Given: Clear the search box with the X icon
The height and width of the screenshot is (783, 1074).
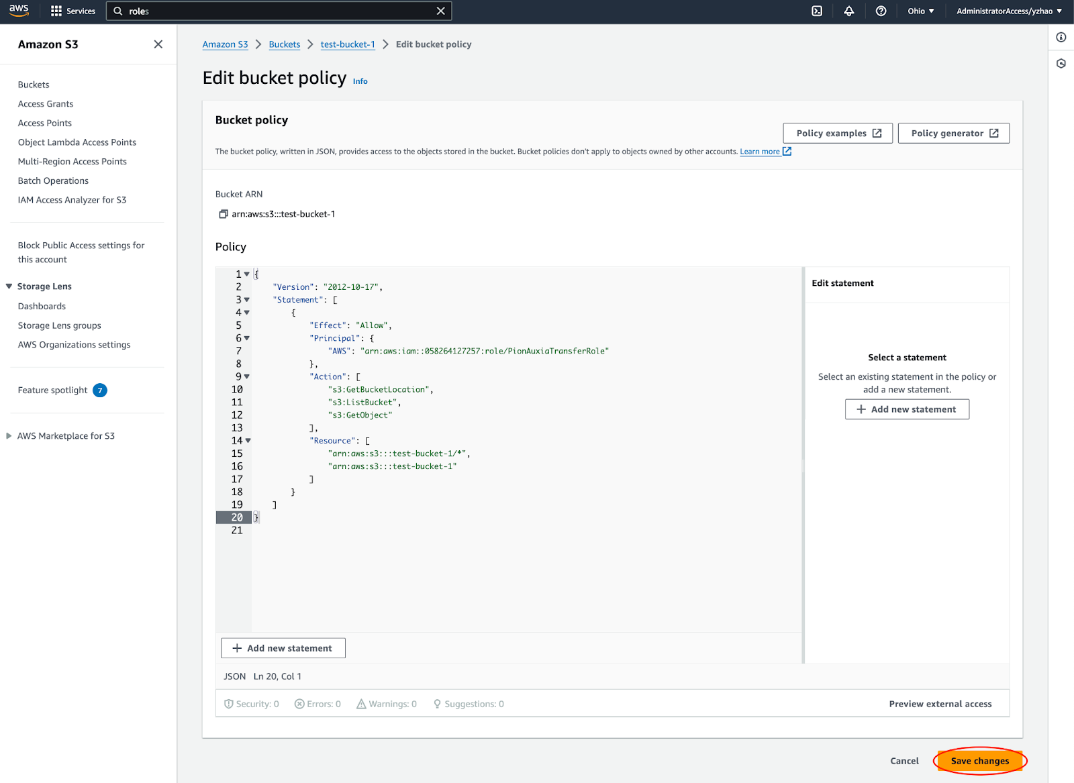Looking at the screenshot, I should [x=440, y=11].
